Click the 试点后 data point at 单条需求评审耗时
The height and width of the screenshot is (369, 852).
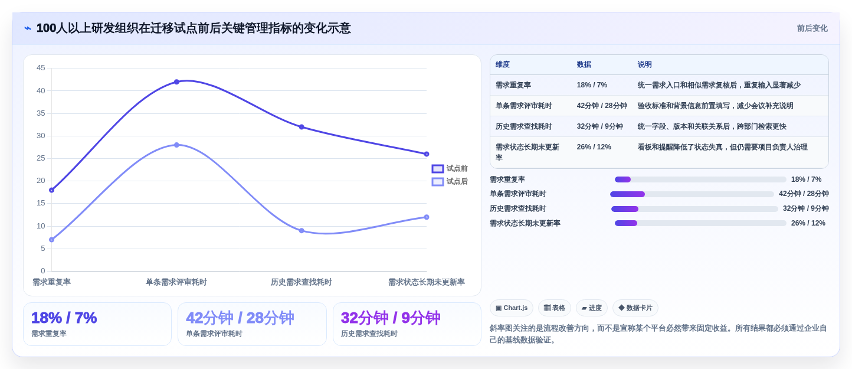pos(176,145)
